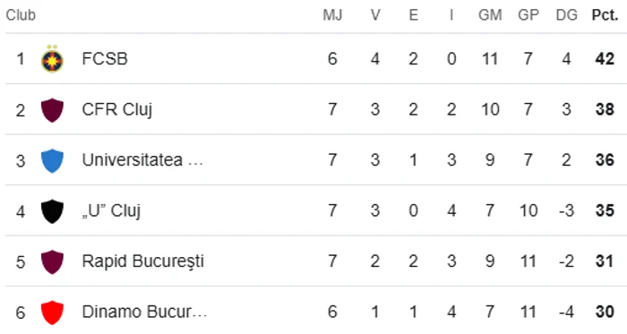Click the CFR Cluj maroon shield icon
The image size is (627, 334).
tap(52, 110)
